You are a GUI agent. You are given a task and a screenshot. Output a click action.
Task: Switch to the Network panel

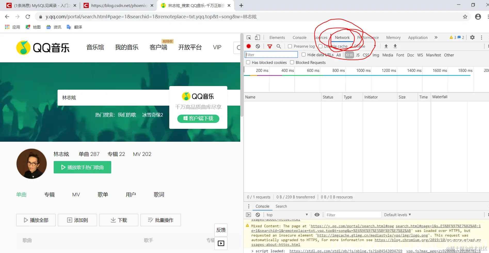click(x=342, y=37)
